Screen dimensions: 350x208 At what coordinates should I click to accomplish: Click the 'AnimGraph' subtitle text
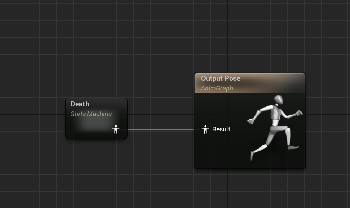[x=217, y=88]
